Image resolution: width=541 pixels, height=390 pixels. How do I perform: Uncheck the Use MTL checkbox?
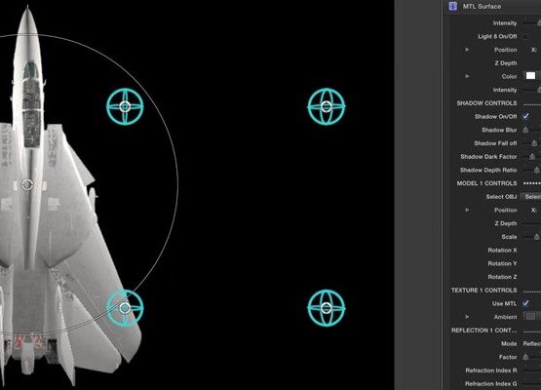pos(525,303)
